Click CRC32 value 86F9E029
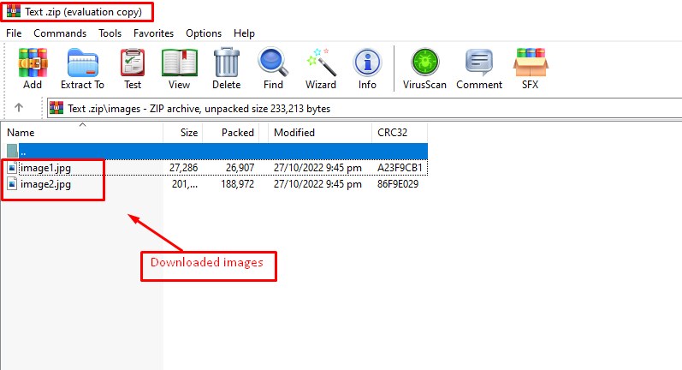This screenshot has height=370, width=682. coord(398,184)
